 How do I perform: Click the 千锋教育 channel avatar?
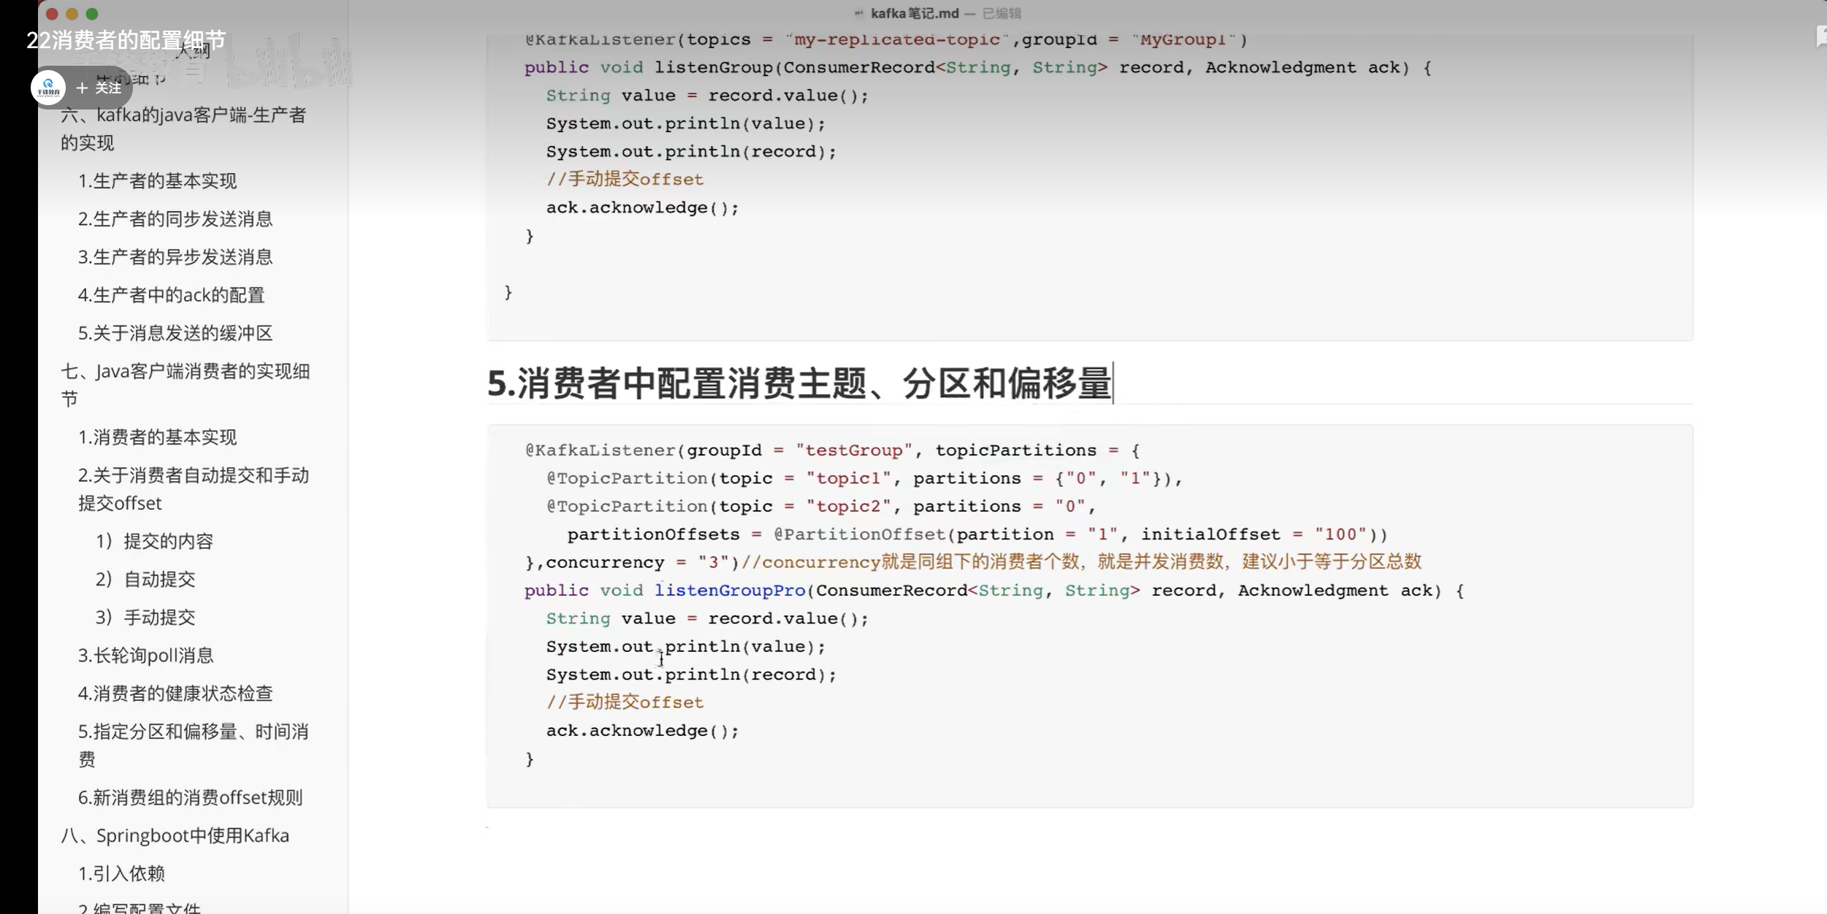(x=48, y=88)
